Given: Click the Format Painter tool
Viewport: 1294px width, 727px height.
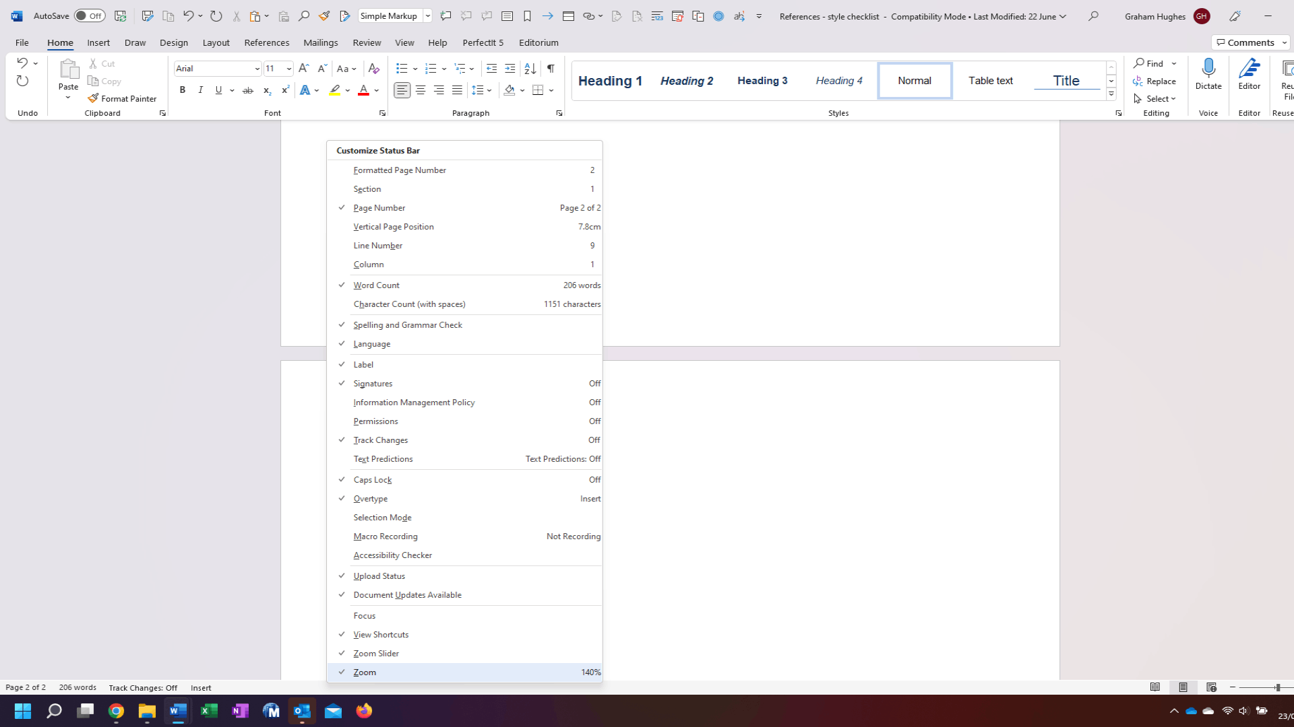Looking at the screenshot, I should pos(122,98).
